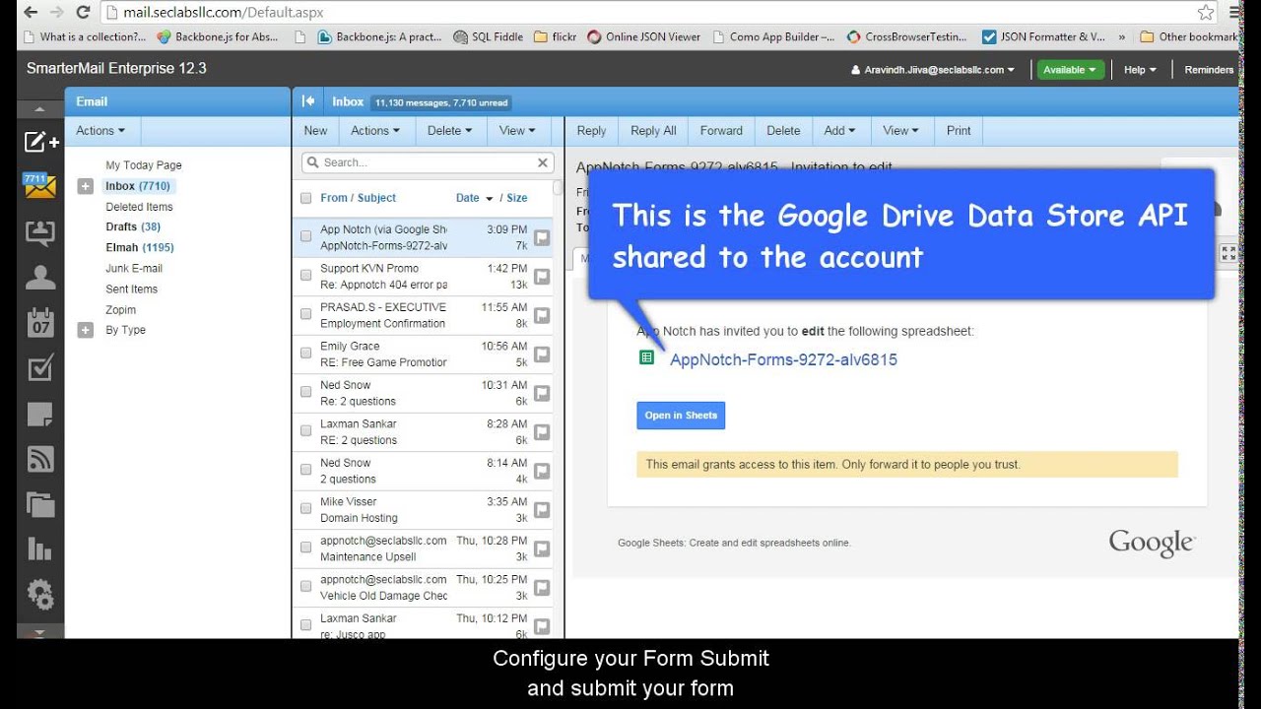
Task: Open the Reports bar chart icon in sidebar
Action: coord(40,549)
